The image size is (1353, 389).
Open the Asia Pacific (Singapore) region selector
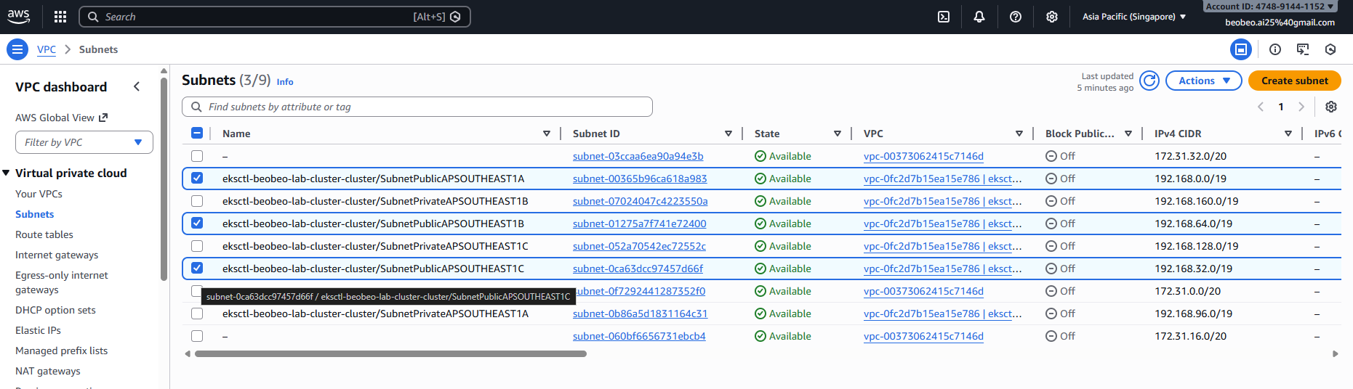[x=1133, y=17]
